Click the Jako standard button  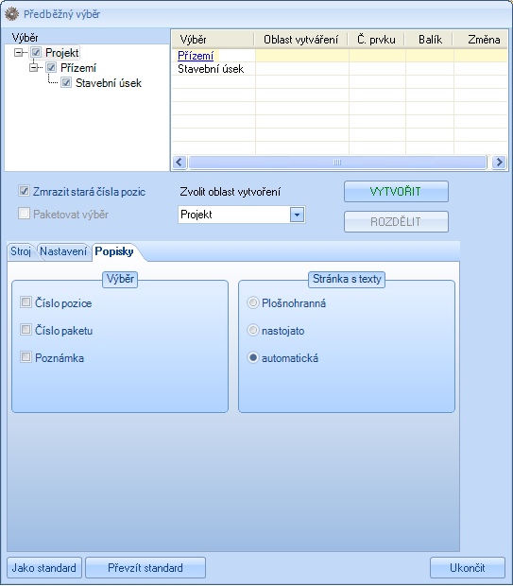tap(43, 568)
